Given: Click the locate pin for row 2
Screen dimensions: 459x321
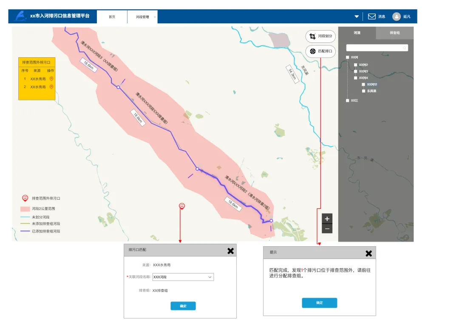Looking at the screenshot, I should (x=51, y=87).
